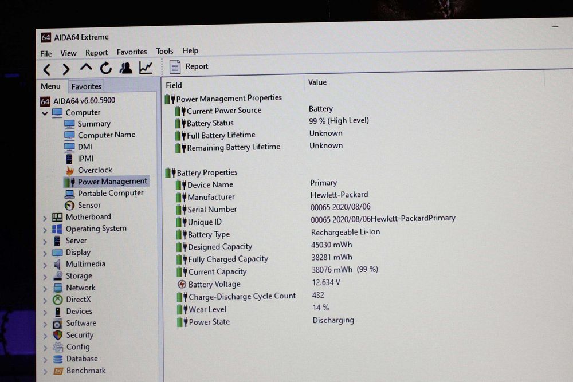Click the Software disc icon
The width and height of the screenshot is (573, 382).
[x=58, y=324]
